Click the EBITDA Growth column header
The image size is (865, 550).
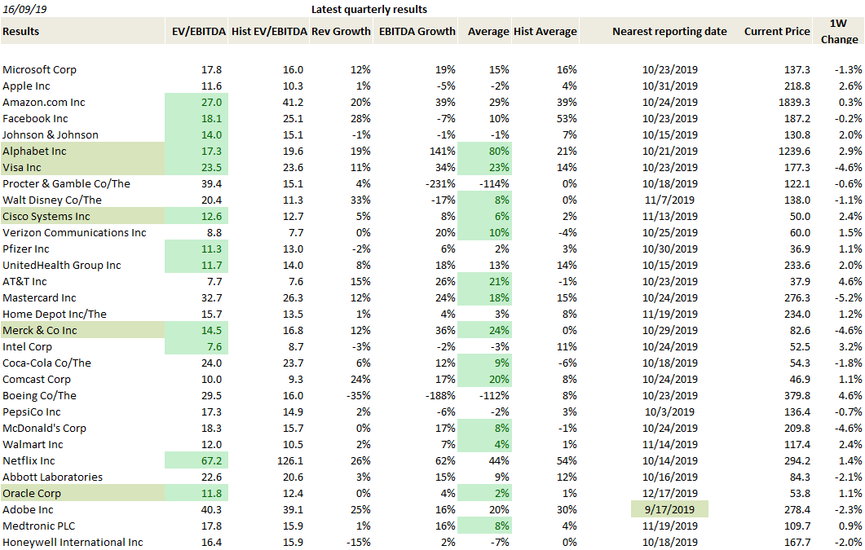417,32
